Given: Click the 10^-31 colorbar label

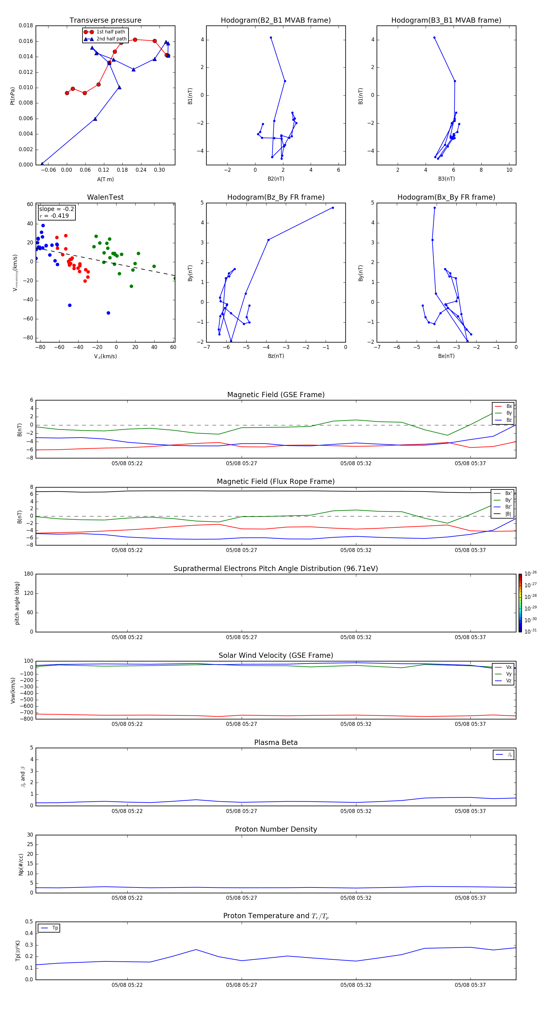Looking at the screenshot, I should click(531, 631).
